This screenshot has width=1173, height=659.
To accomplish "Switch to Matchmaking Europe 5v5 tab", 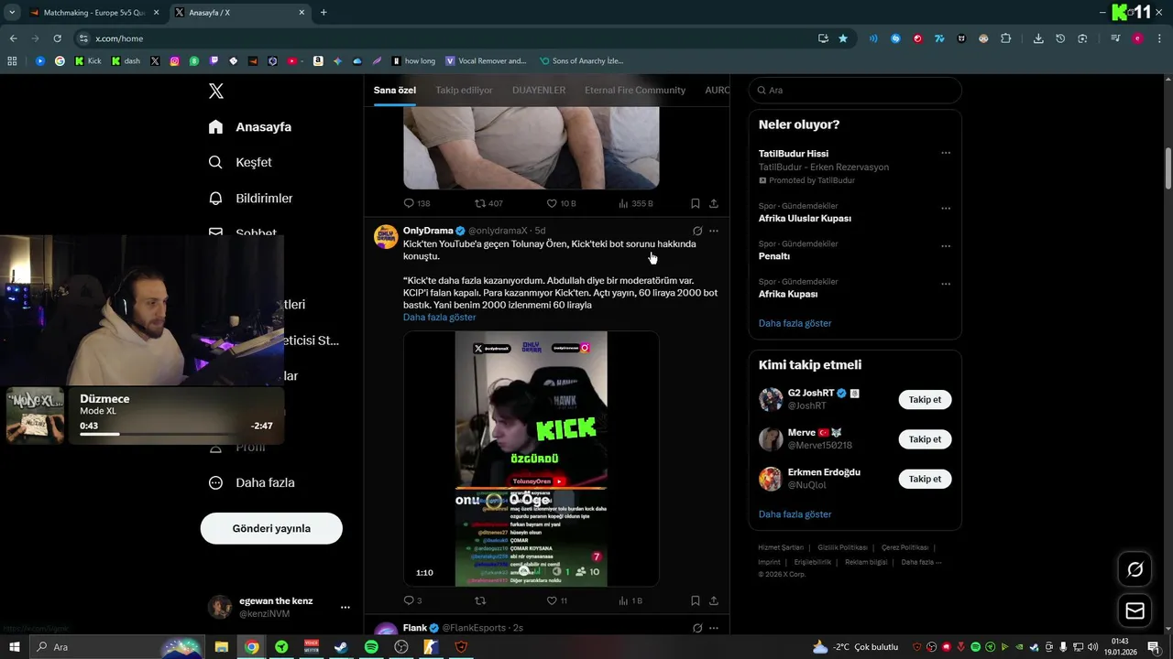I will (93, 13).
